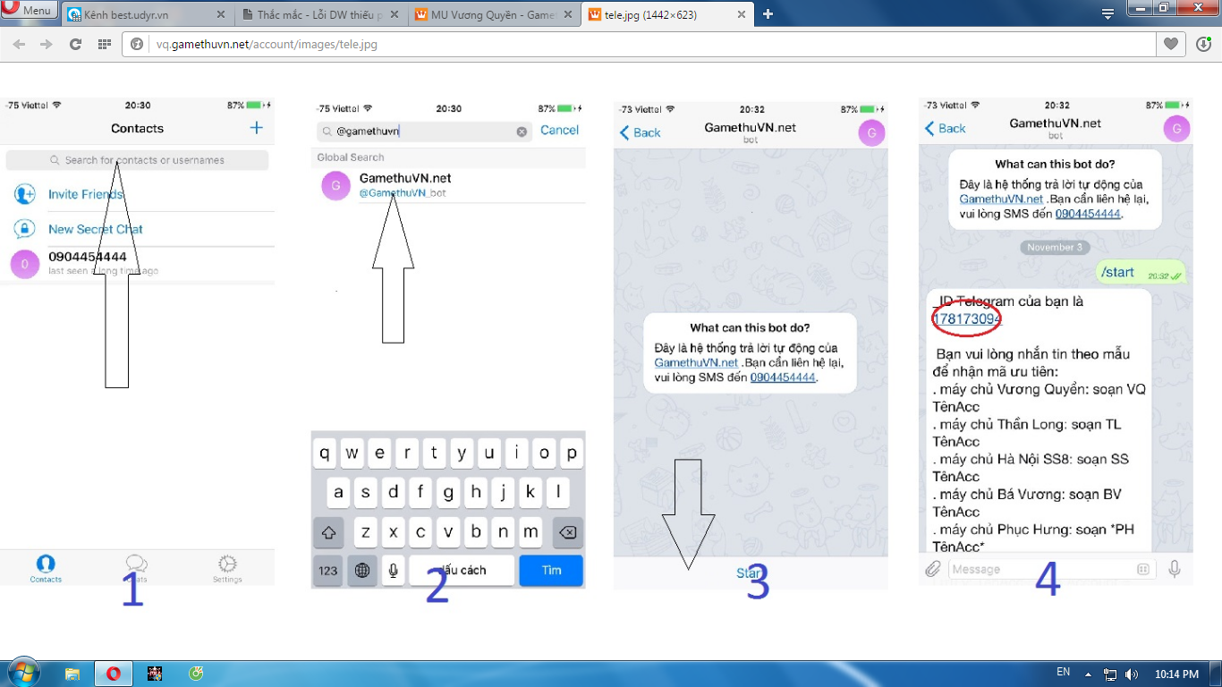Expand hidden system tray icons arrow
1222x687 pixels.
1088,674
